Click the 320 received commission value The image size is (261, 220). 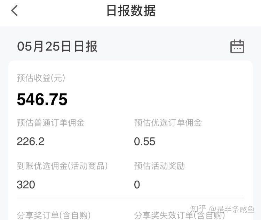click(26, 184)
